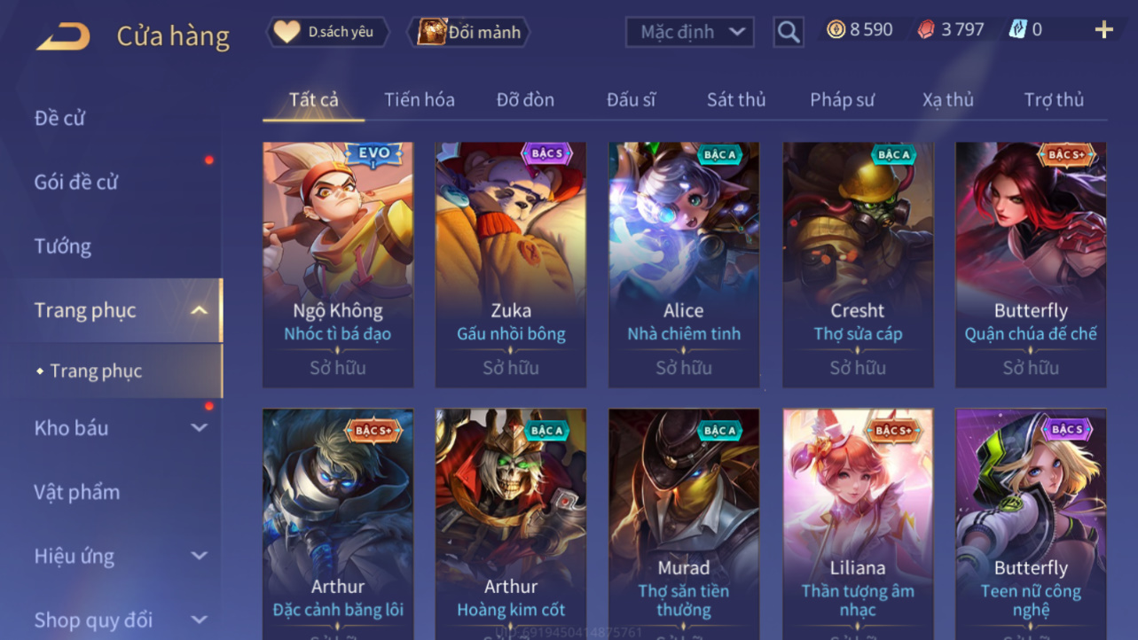Collapse the Trang phục sidebar section

pos(200,310)
